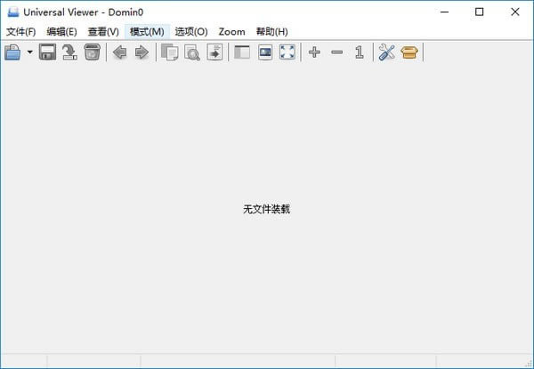Zoom in with the plus icon

point(314,52)
